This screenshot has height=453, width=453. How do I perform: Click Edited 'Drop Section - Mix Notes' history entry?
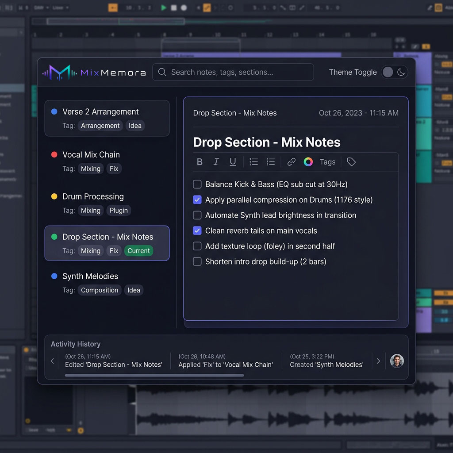(114, 361)
